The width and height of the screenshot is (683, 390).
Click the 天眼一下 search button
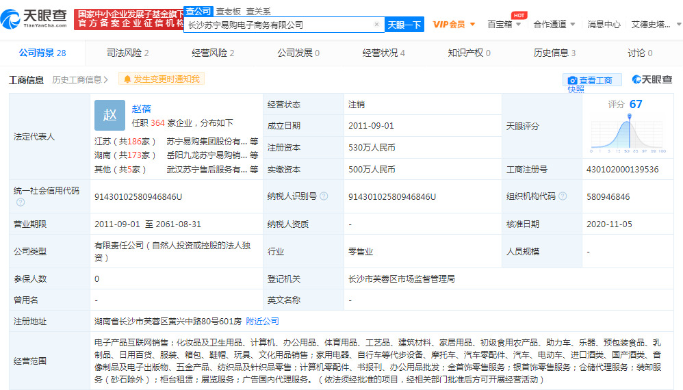404,25
